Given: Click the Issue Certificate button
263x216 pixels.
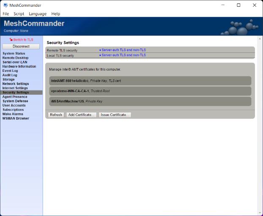Looking at the screenshot, I should point(115,115).
